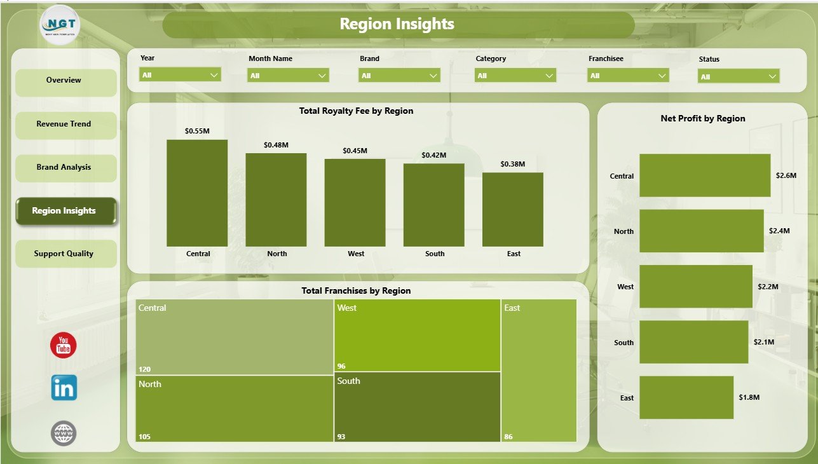The image size is (818, 464).
Task: Click the $2.2M profit label
Action: 768,287
